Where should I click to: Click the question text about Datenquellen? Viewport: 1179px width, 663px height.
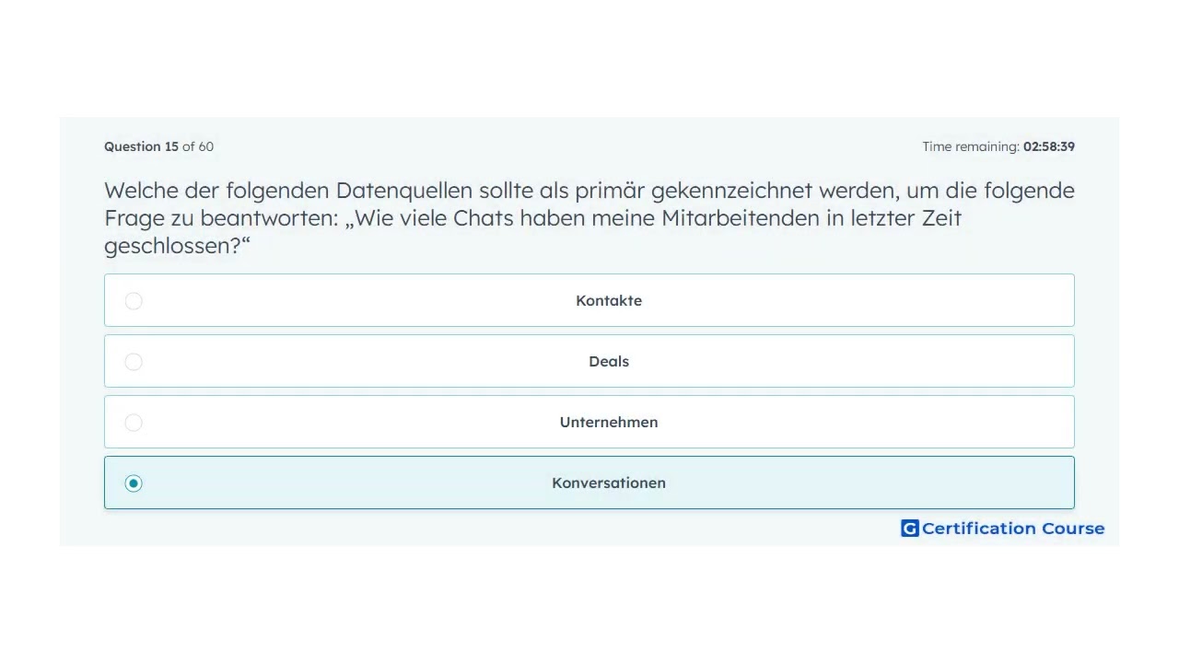coord(589,218)
